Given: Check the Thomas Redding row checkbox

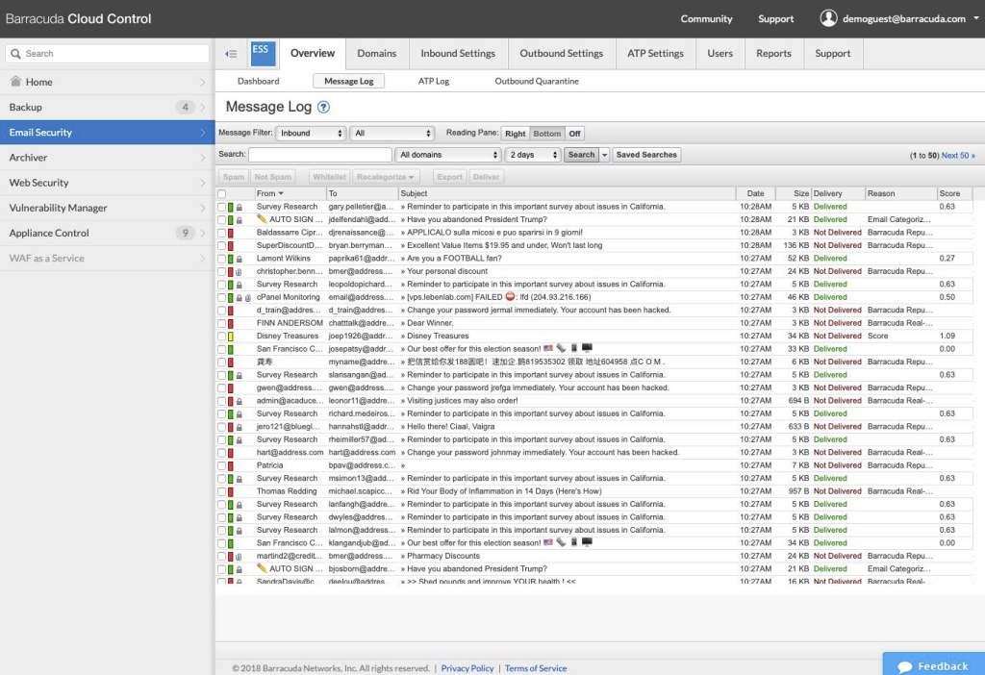Looking at the screenshot, I should coord(222,491).
